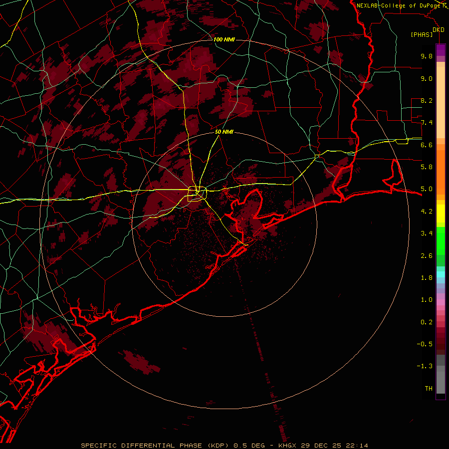Click the [PHAS] units label
Screen dimensions: 449x449
422,34
